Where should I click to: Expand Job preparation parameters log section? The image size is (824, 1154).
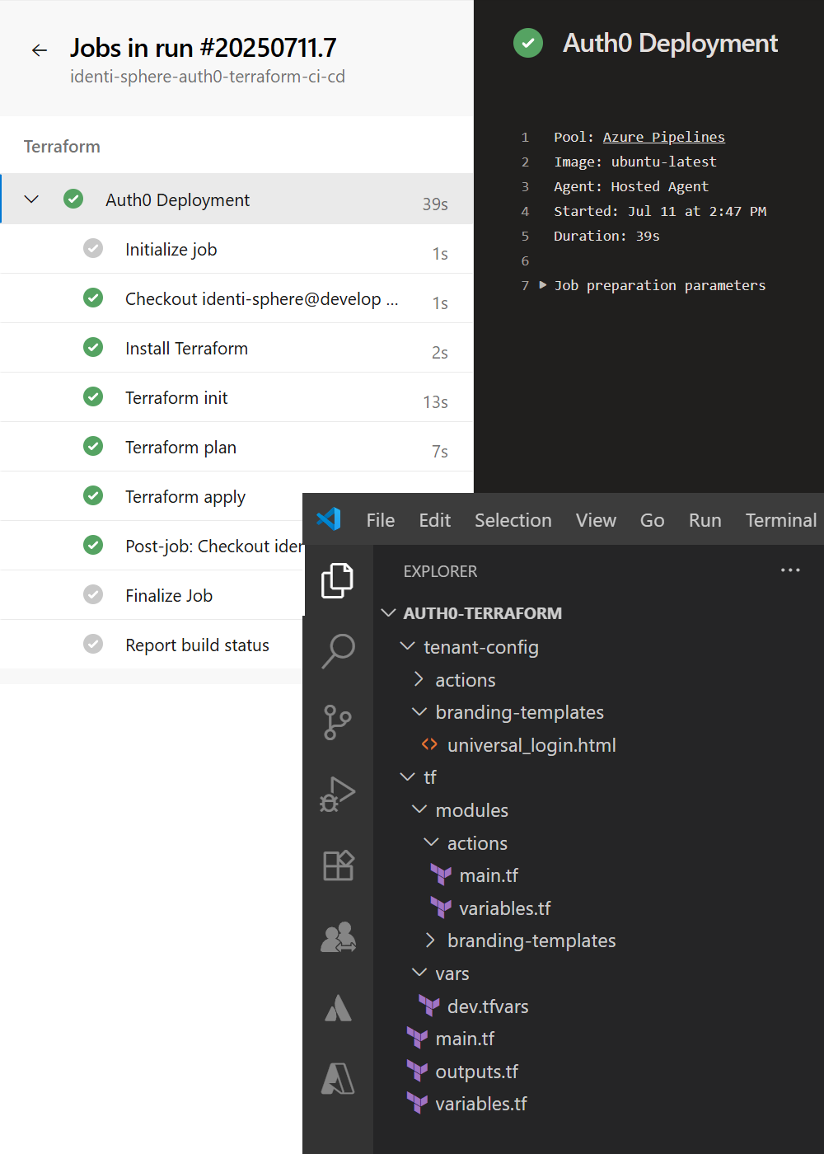coord(543,285)
